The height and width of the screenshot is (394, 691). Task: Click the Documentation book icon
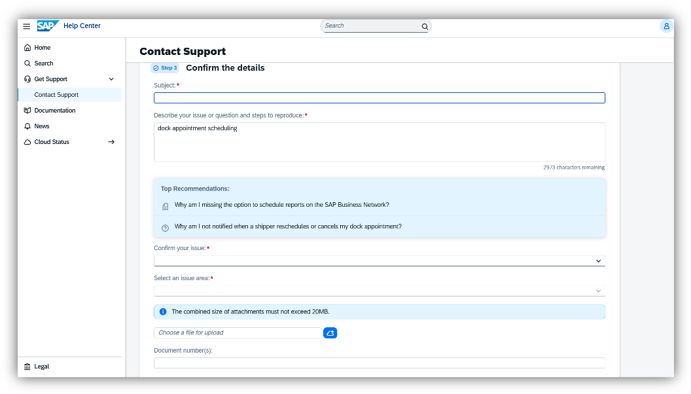(27, 111)
